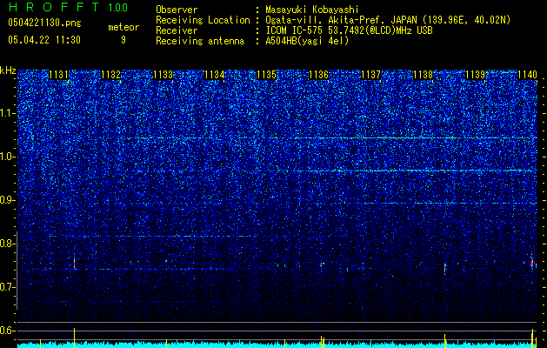Click the meteor echo at 1140
The width and height of the screenshot is (547, 348).
pos(532,262)
